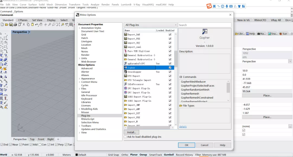Click the Install... button
The image size is (293, 157).
tap(131, 132)
